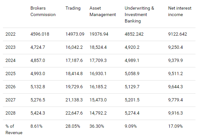Select the 2027 Asset Management value 15,473.0
Viewport: 199px width, 138px height.
[99, 100]
